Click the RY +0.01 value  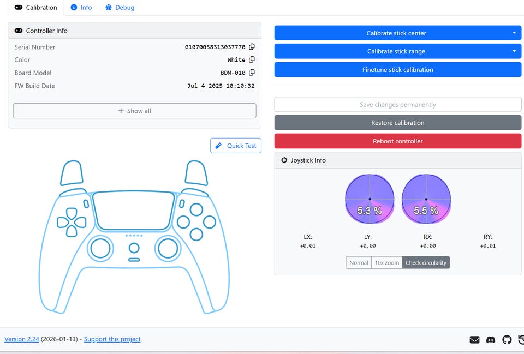[x=488, y=246]
